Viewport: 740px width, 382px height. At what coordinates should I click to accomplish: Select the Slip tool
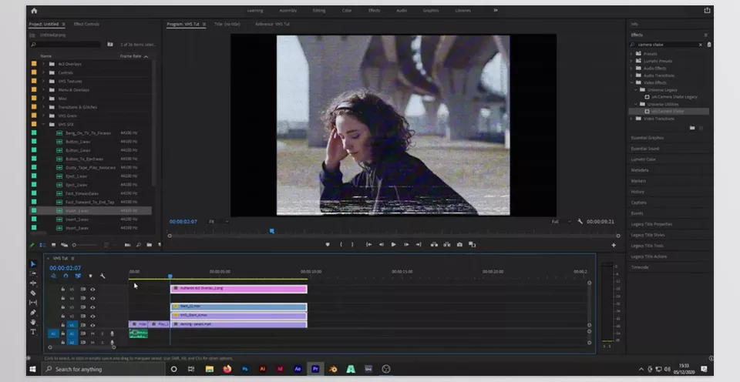pyautogui.click(x=33, y=303)
